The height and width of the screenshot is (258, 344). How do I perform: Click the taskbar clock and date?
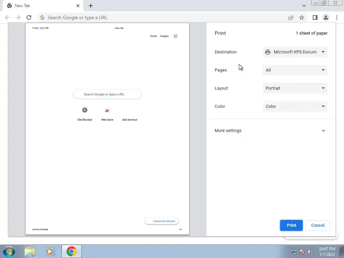(x=327, y=252)
